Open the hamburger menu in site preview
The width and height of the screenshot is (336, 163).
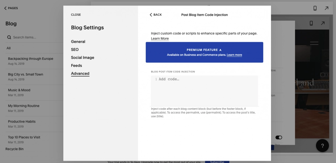(x=314, y=43)
